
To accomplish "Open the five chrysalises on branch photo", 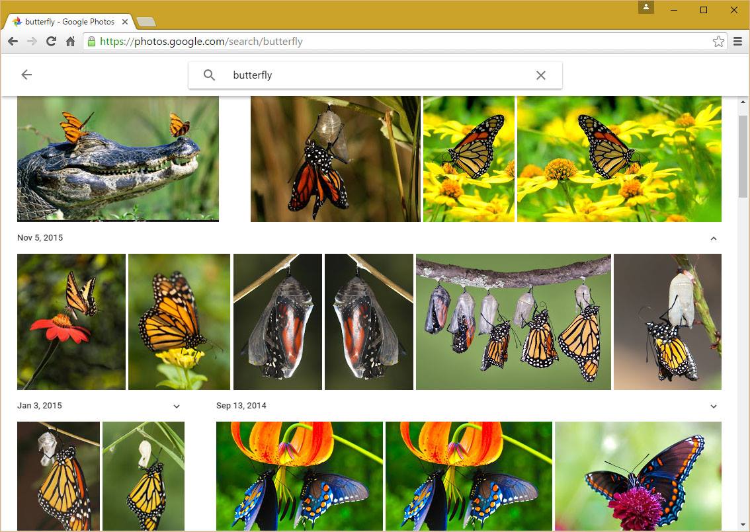I will point(513,322).
